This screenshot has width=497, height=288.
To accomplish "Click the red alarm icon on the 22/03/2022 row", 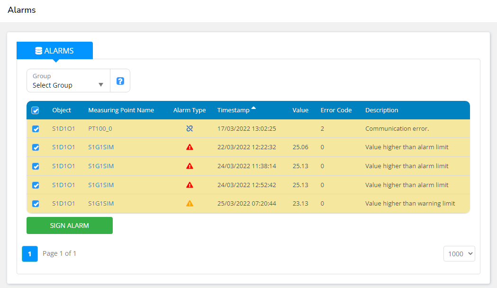I will click(190, 147).
